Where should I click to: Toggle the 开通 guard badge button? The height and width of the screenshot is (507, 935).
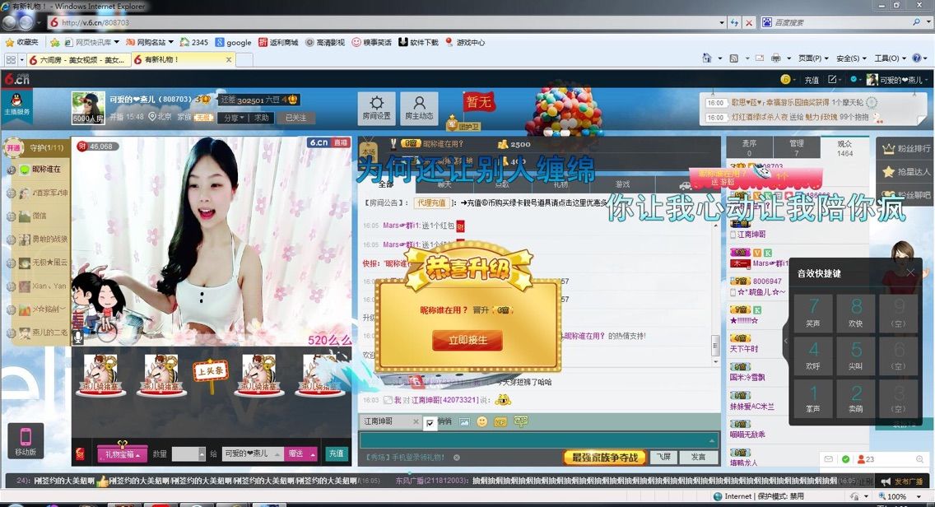tap(13, 147)
